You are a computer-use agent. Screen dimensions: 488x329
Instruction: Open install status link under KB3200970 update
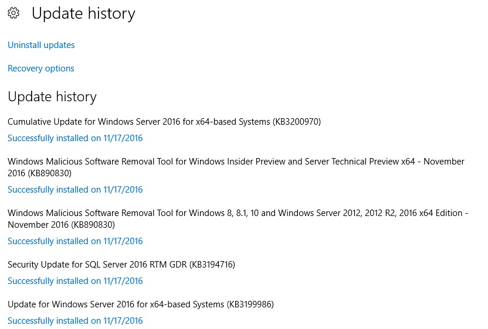pos(75,138)
